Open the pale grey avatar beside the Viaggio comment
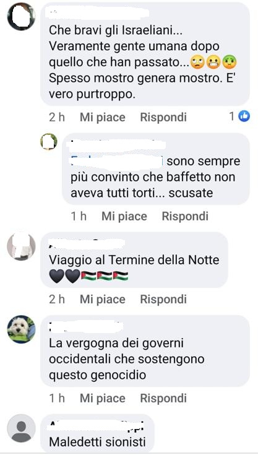Viewport: 258px width, 455px height. pyautogui.click(x=21, y=246)
